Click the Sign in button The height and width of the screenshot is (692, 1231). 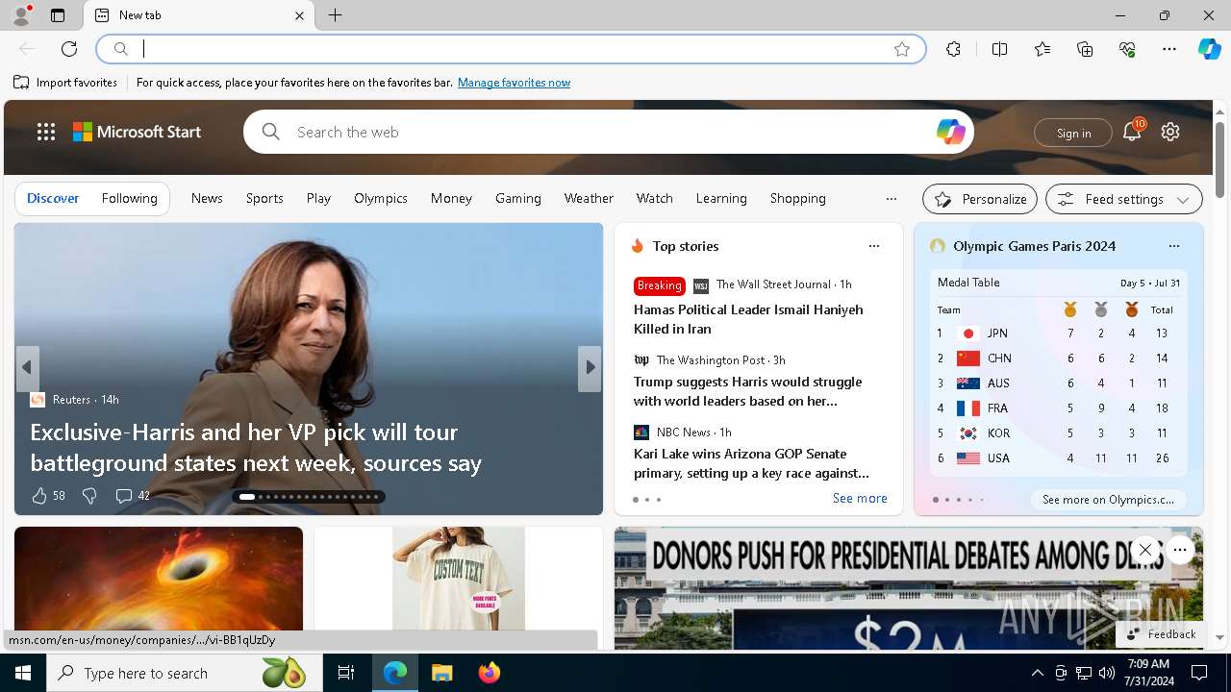point(1073,133)
